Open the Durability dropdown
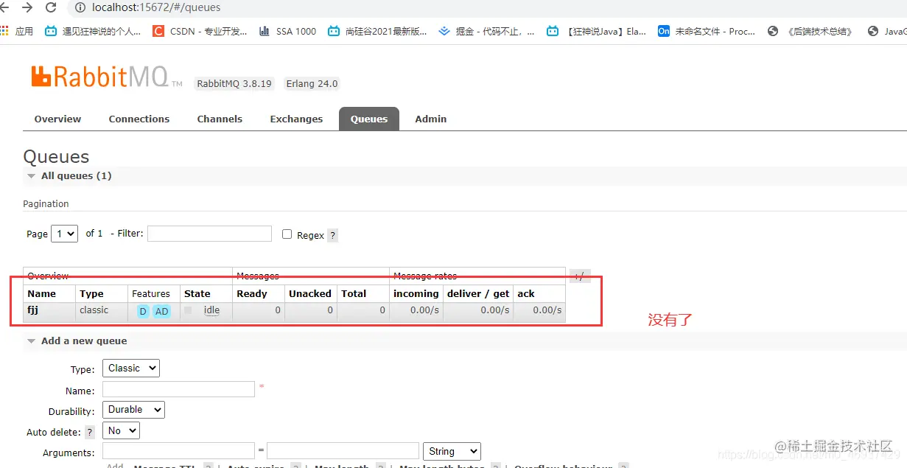The height and width of the screenshot is (468, 907). pos(133,410)
